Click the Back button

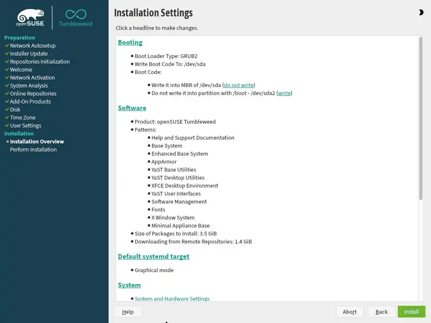tap(381, 312)
